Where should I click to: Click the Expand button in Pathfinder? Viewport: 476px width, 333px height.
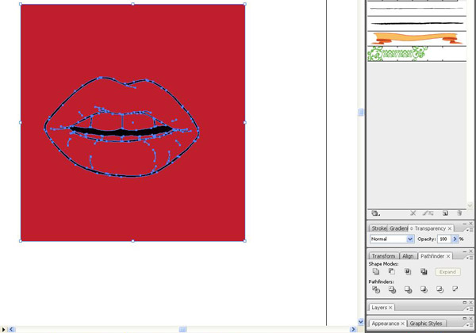(x=447, y=272)
